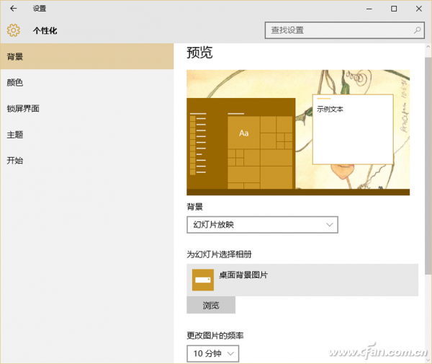
Task: Maximize the Settings window
Action: tap(394, 9)
